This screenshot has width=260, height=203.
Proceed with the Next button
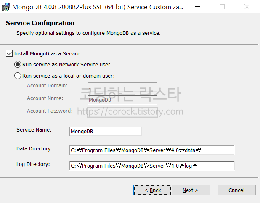(x=191, y=190)
